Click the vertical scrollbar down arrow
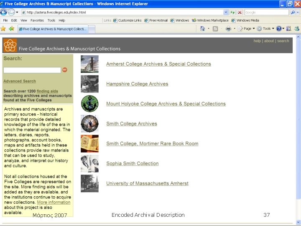This screenshot has width=301, height=226. pyautogui.click(x=298, y=221)
